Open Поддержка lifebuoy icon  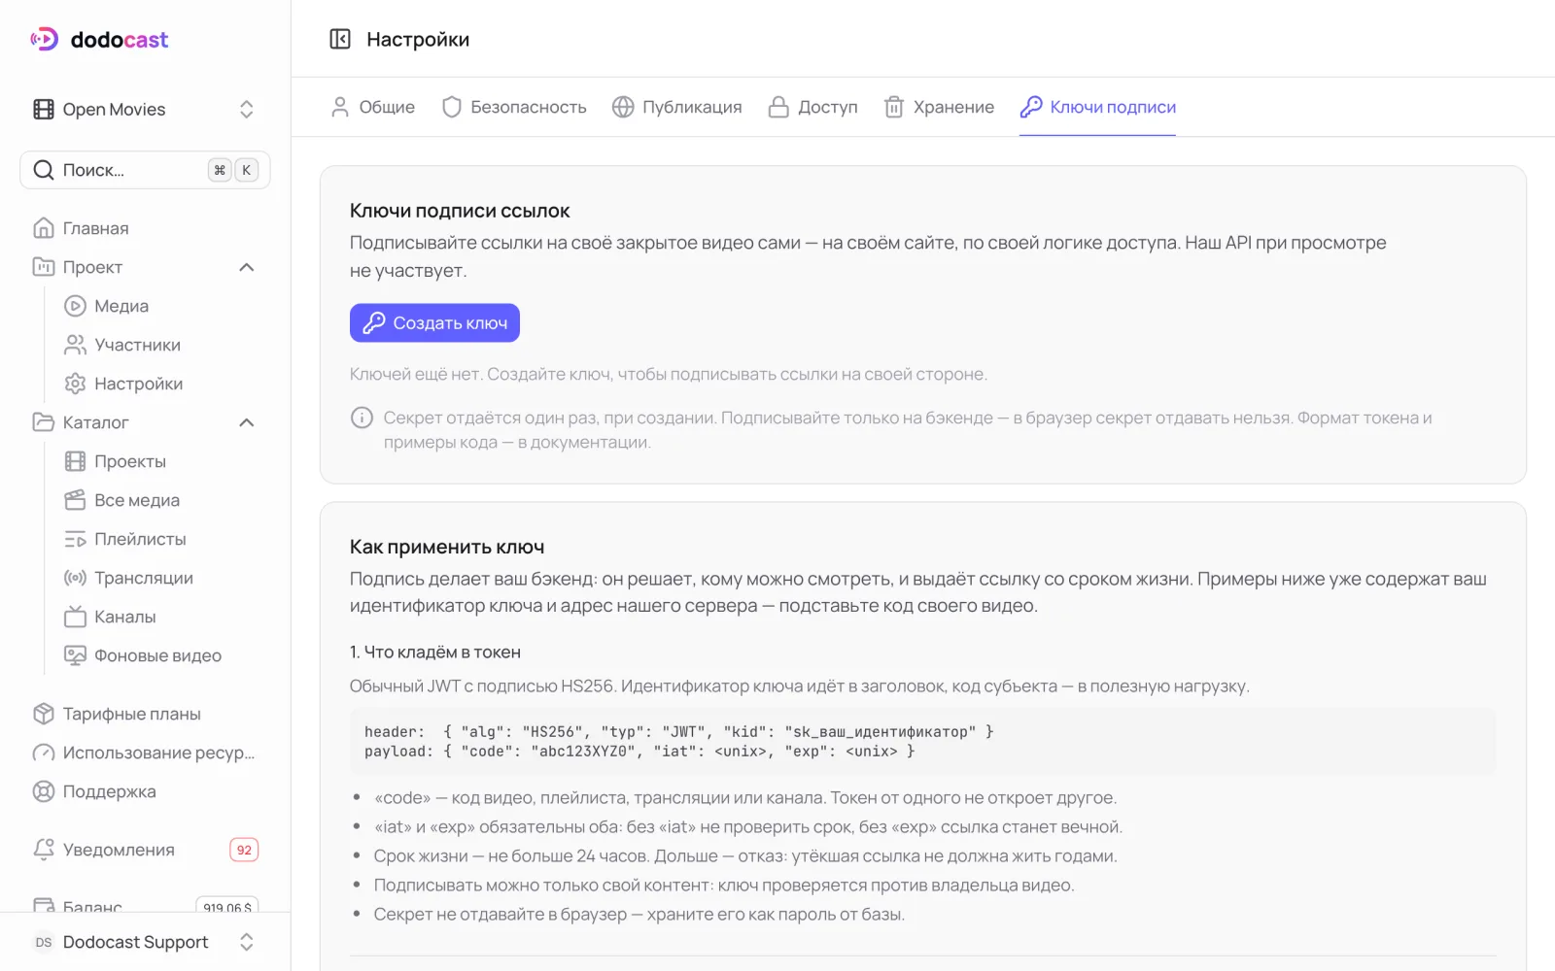[44, 791]
